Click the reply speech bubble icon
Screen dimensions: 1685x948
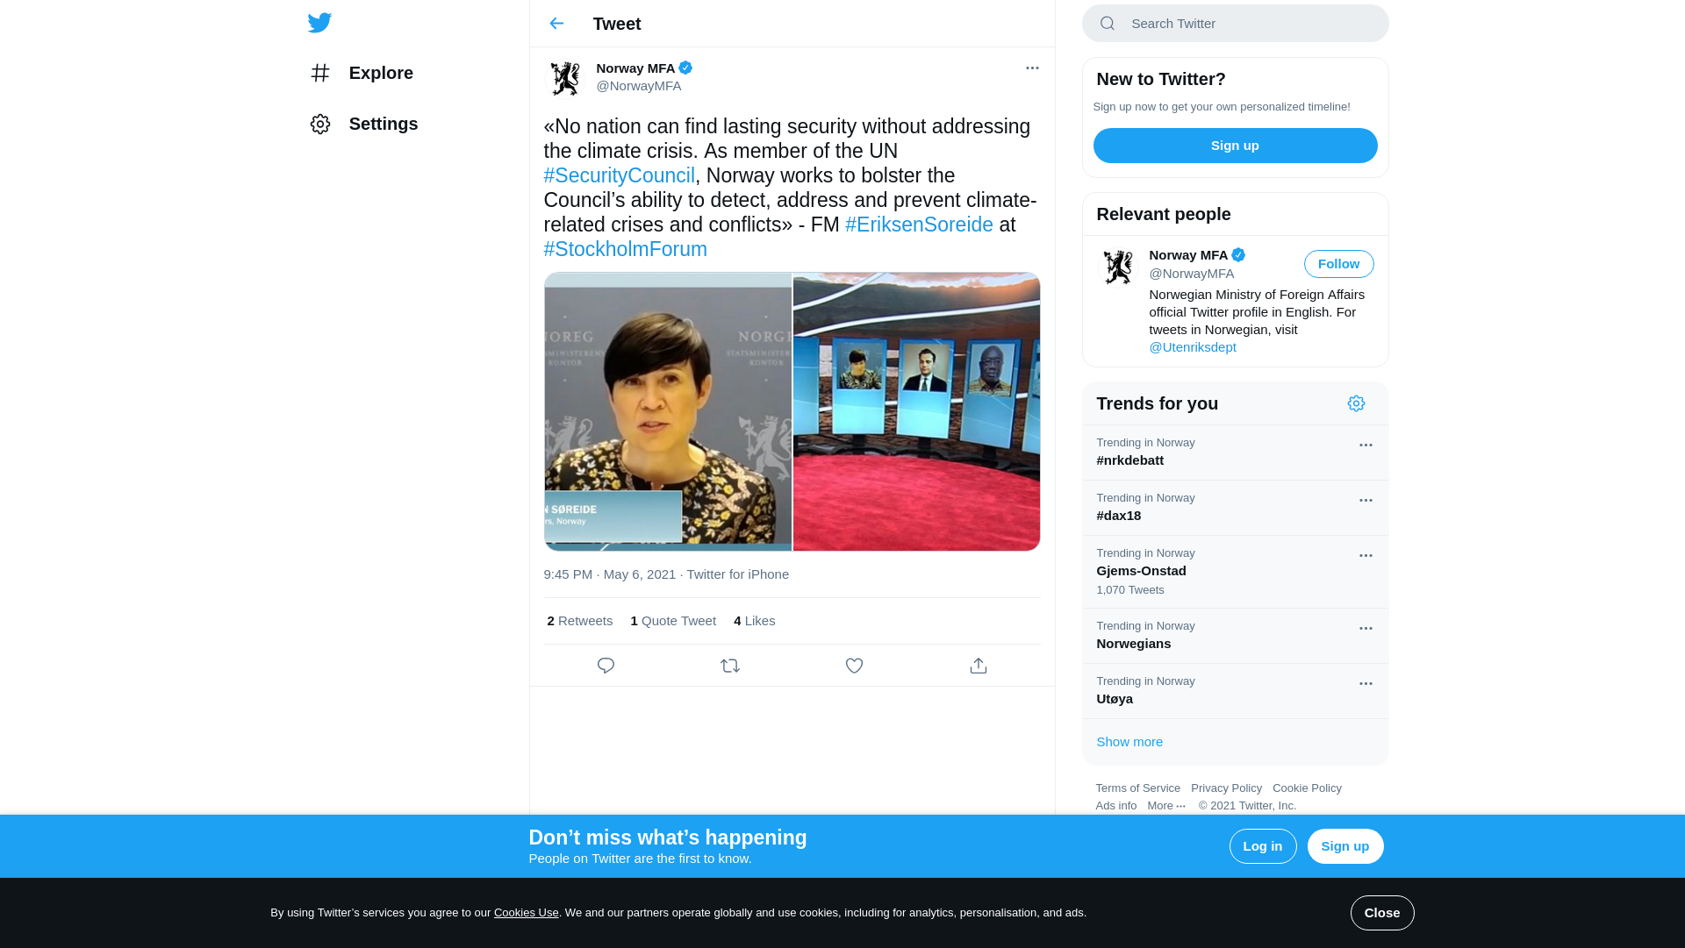(x=606, y=666)
